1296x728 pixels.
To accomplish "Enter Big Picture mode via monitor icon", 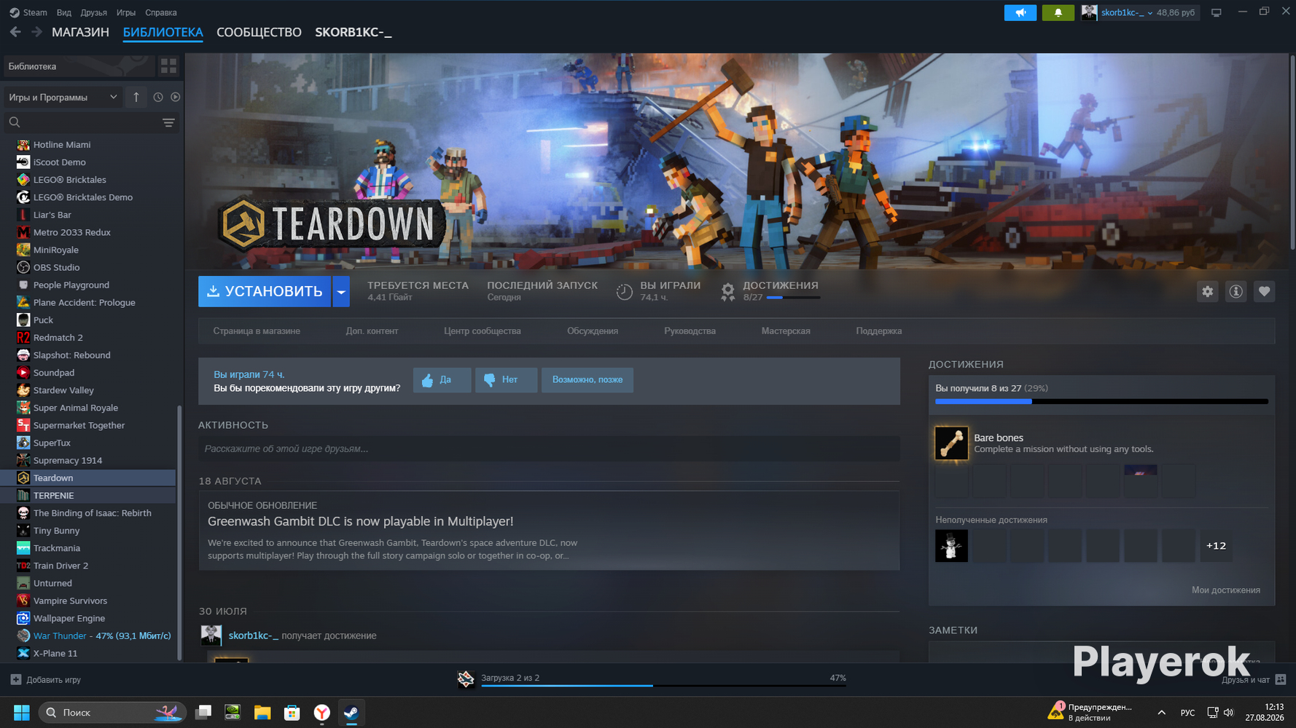I will pyautogui.click(x=1216, y=12).
